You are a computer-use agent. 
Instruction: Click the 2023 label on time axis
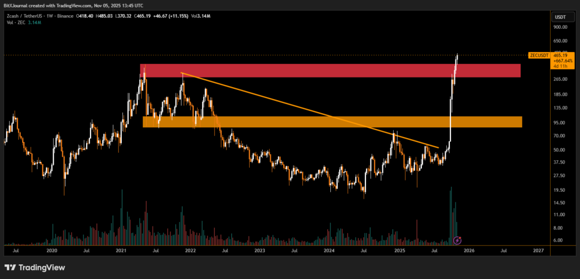[259, 250]
